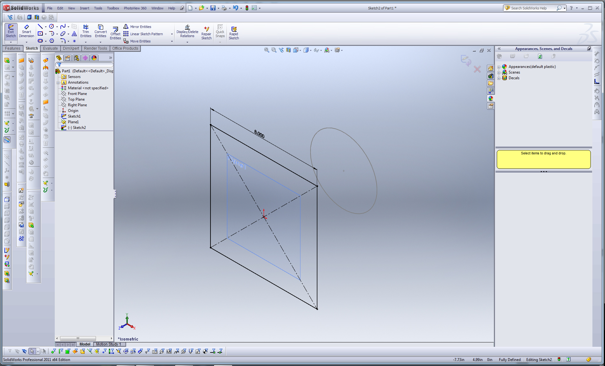
Task: Click the Trim Entities tool
Action: tap(86, 31)
